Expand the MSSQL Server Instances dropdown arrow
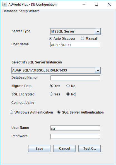The image size is (116, 165). (98, 70)
